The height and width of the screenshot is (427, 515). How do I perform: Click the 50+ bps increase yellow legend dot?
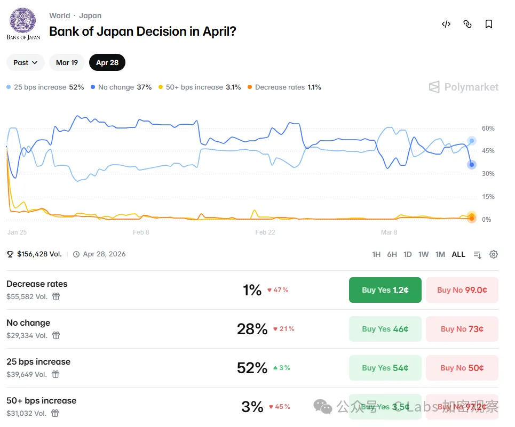161,87
